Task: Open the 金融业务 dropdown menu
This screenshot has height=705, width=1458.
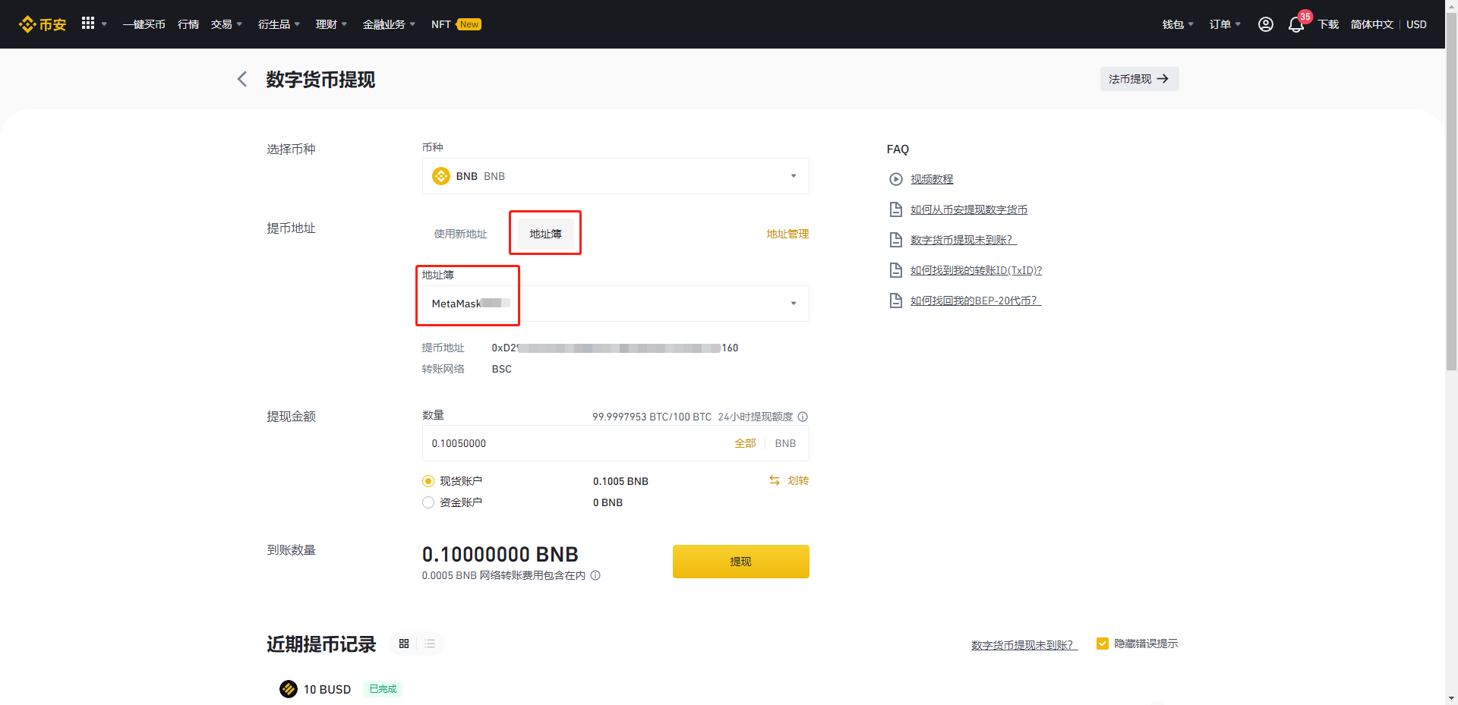Action: click(x=389, y=24)
